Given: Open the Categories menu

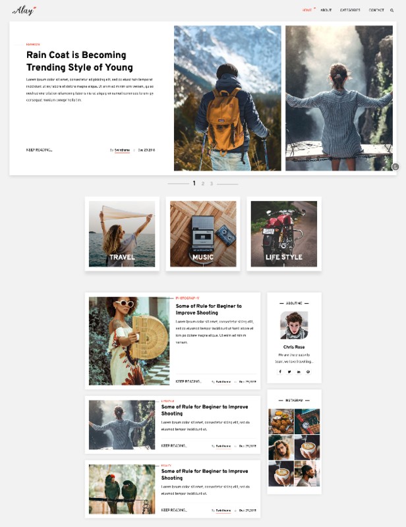Looking at the screenshot, I should pos(350,10).
